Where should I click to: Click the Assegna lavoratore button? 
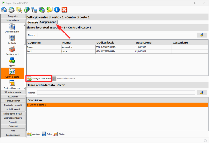39,78
